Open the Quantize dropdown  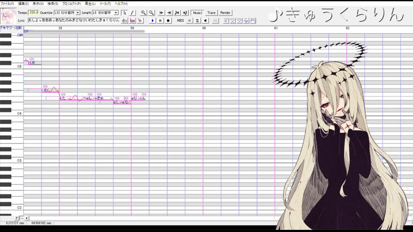pos(78,12)
